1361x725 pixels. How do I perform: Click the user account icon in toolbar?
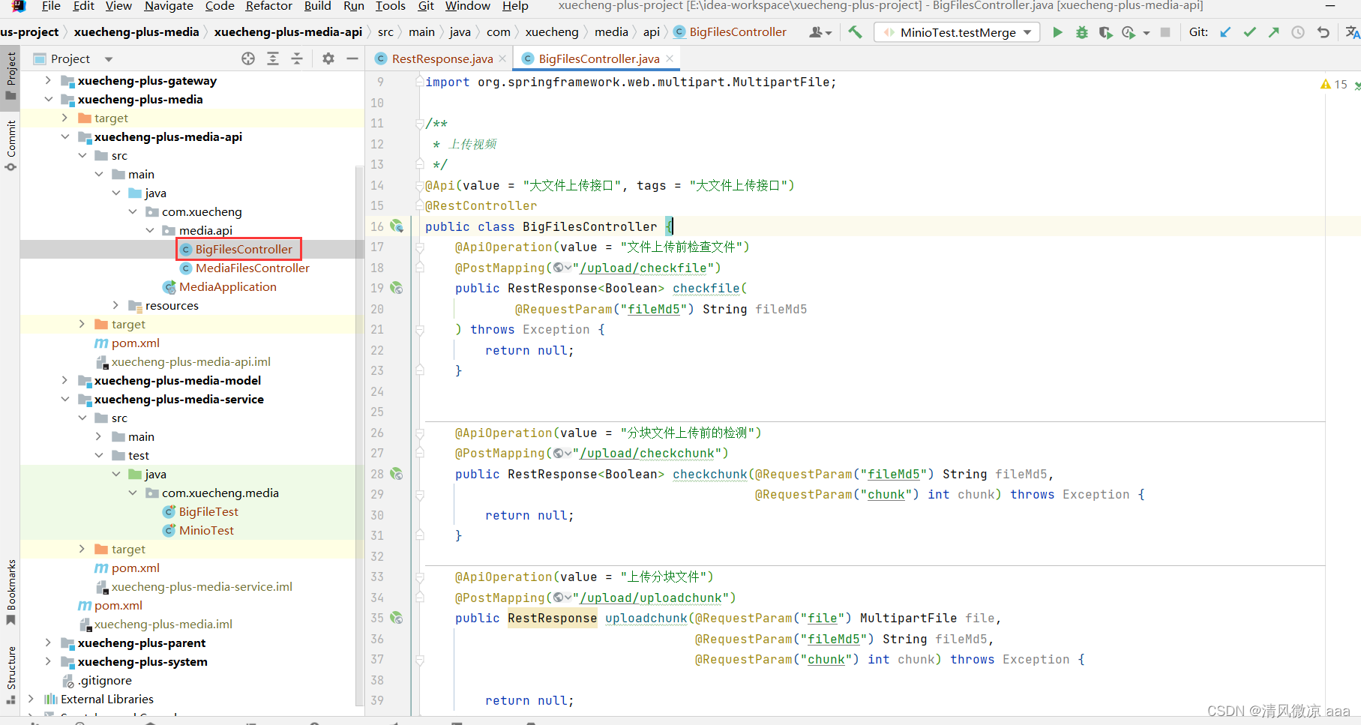(820, 32)
